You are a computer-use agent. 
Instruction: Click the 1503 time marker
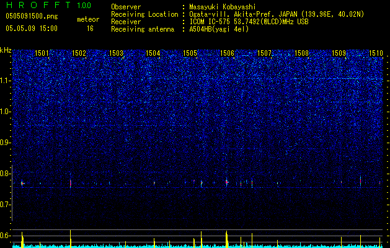coord(116,53)
